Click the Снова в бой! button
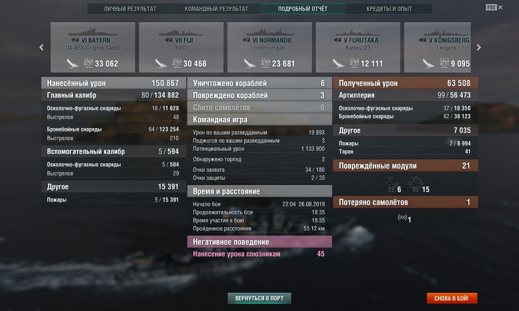Screen dimensions: 519x311 (452, 298)
